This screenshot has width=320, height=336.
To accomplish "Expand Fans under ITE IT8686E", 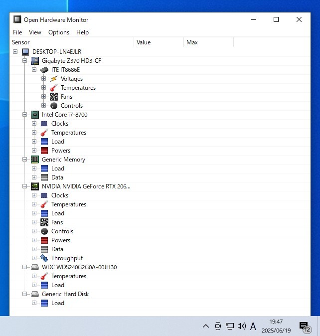I will [x=43, y=97].
